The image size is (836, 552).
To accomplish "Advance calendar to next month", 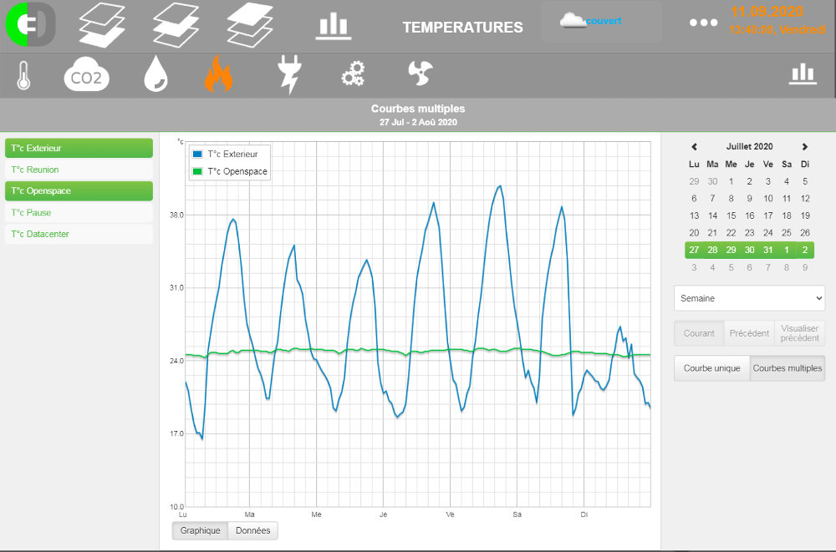I will [804, 147].
